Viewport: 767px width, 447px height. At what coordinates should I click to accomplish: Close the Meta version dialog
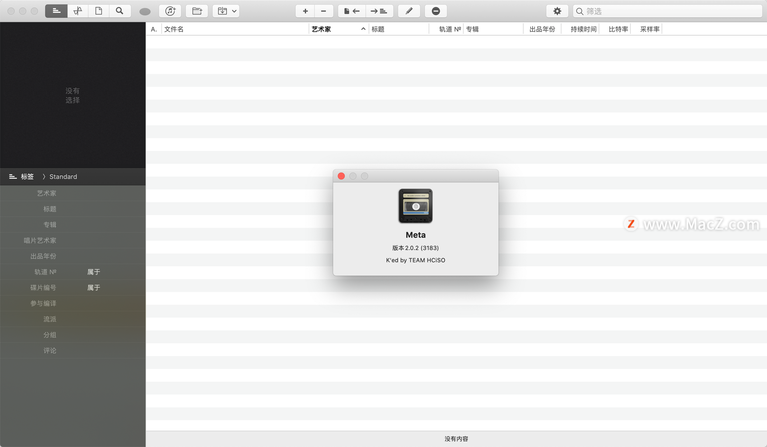click(341, 176)
